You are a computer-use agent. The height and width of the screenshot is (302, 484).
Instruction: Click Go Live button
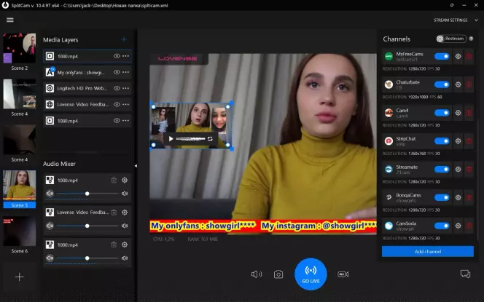coord(311,274)
